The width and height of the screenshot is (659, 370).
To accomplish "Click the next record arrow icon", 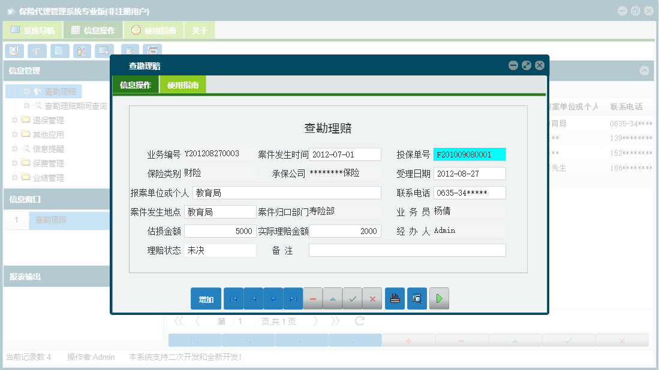I will pos(273,298).
